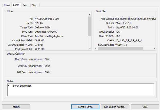Click the 'Yaklaşık Top. Bellek:' label
Viewport: 160px width, 110px height.
coord(23,41)
